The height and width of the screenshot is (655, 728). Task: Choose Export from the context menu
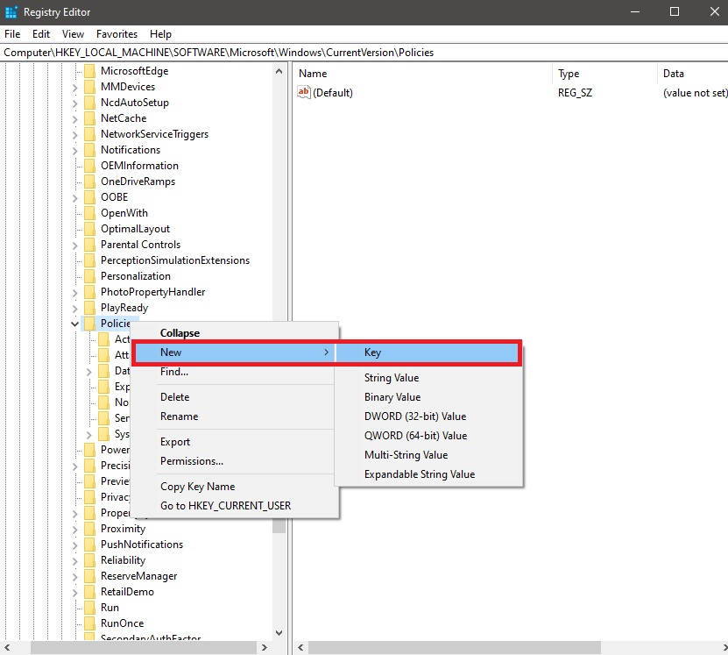pos(174,442)
